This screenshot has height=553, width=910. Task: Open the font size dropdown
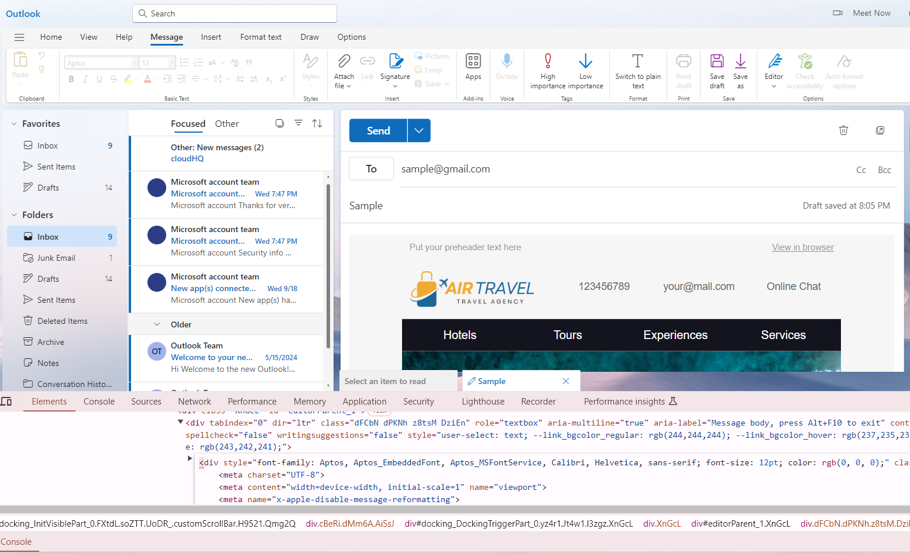click(x=170, y=62)
